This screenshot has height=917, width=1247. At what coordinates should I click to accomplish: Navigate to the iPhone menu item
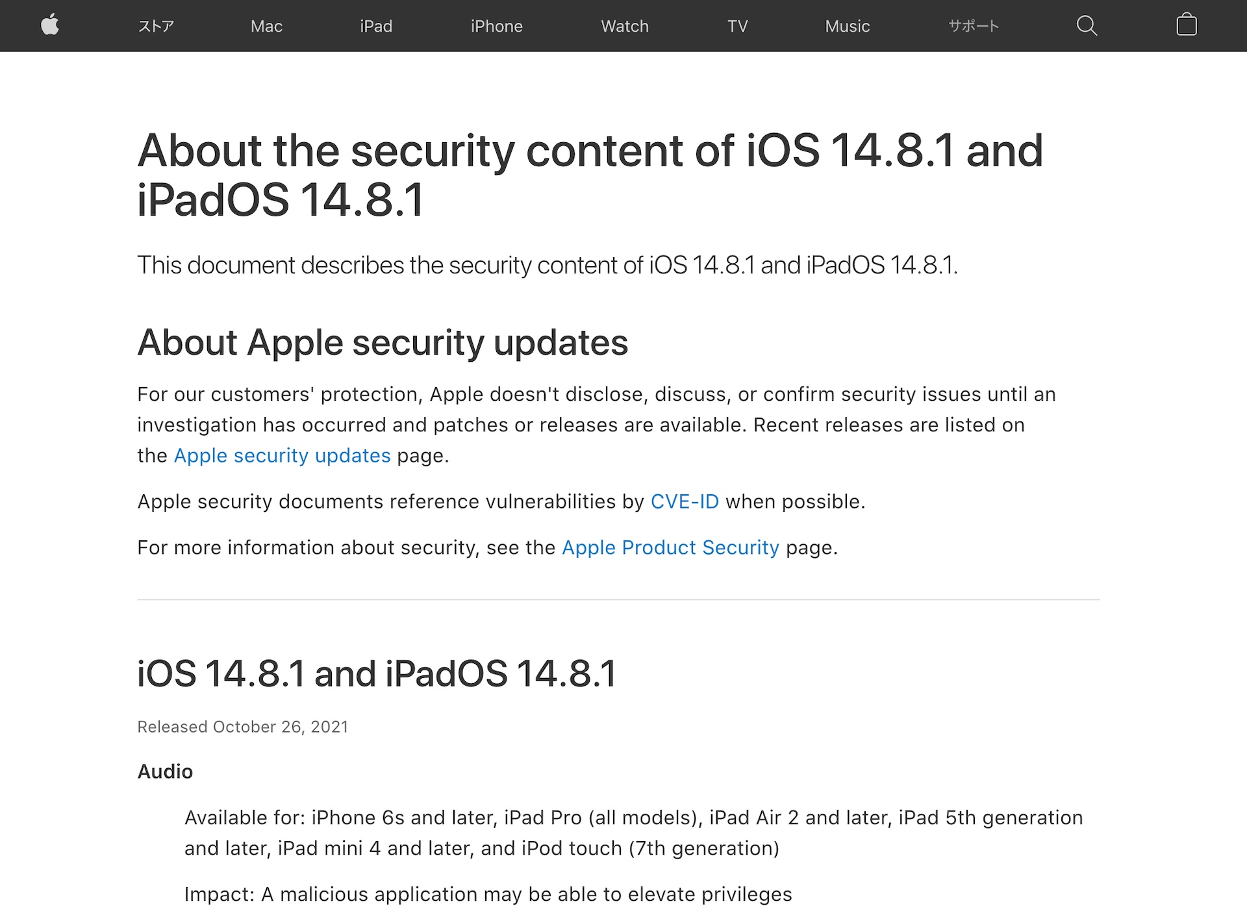coord(496,26)
